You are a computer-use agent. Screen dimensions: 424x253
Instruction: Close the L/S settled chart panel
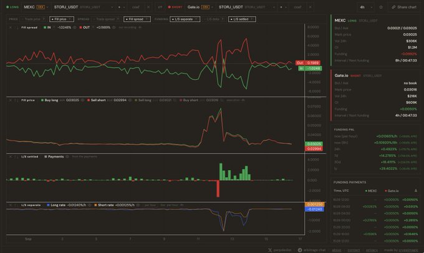pos(10,157)
